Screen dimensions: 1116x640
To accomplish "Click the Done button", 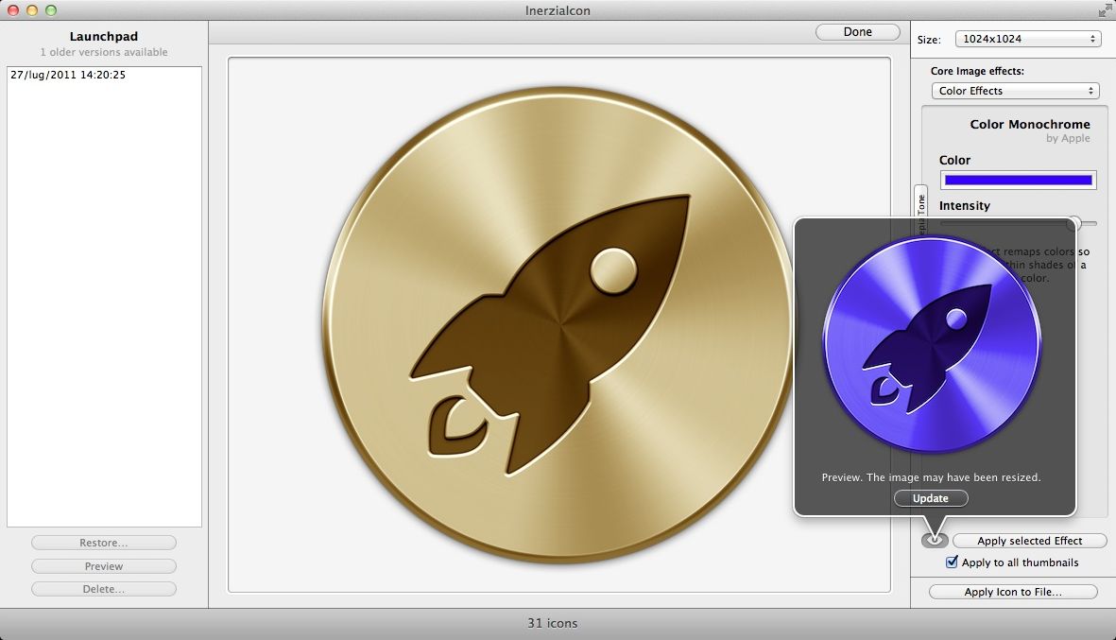I will (858, 32).
